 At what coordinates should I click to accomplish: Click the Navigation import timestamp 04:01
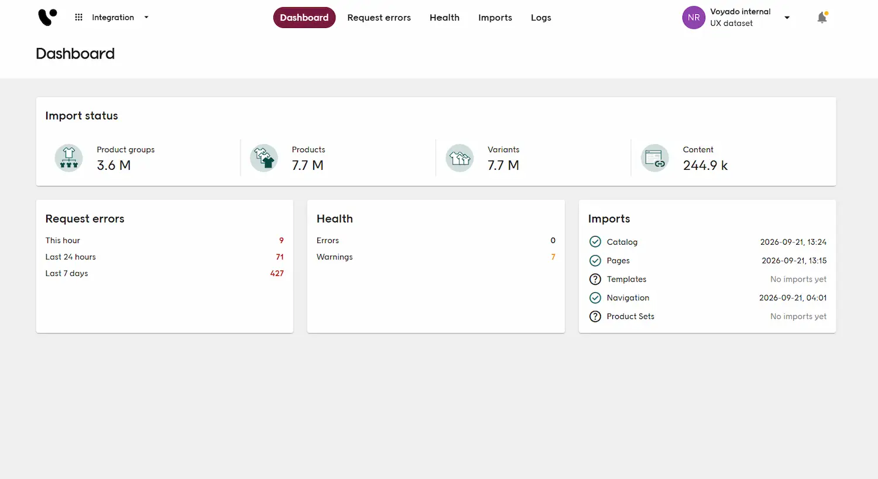(x=793, y=298)
